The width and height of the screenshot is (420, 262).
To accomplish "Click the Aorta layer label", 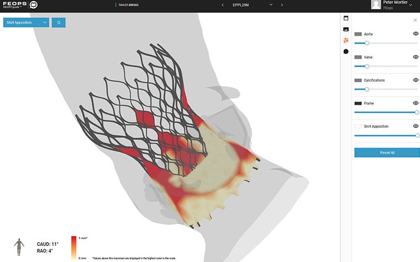I will tap(368, 34).
